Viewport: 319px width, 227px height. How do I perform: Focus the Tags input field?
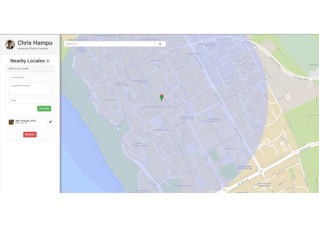(x=30, y=100)
